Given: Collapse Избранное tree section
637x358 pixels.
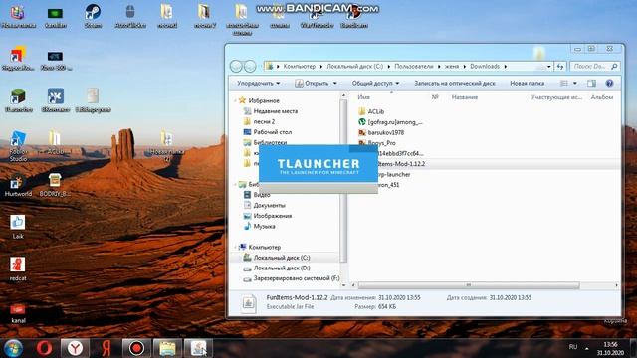Looking at the screenshot, I should (235, 100).
